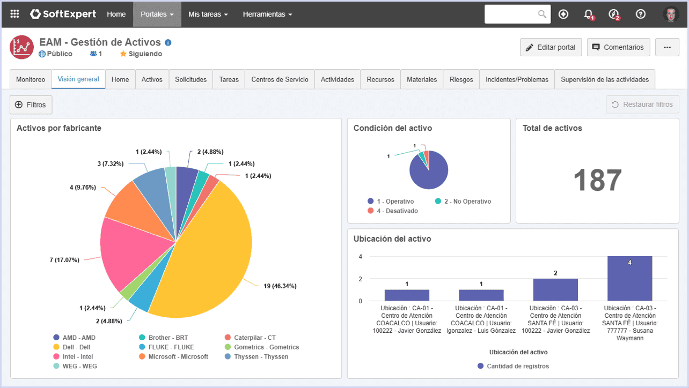The image size is (689, 388).
Task: Open the Incidentes/Problemas tab
Action: (517, 79)
